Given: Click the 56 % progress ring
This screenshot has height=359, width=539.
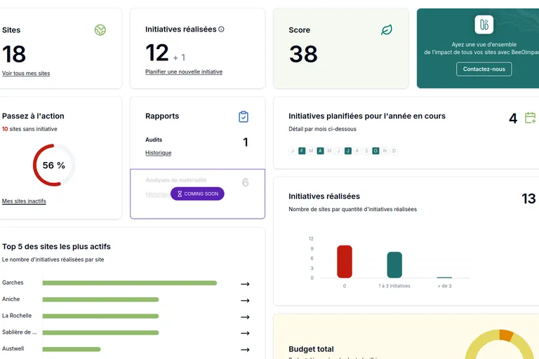Looking at the screenshot, I should 54,165.
